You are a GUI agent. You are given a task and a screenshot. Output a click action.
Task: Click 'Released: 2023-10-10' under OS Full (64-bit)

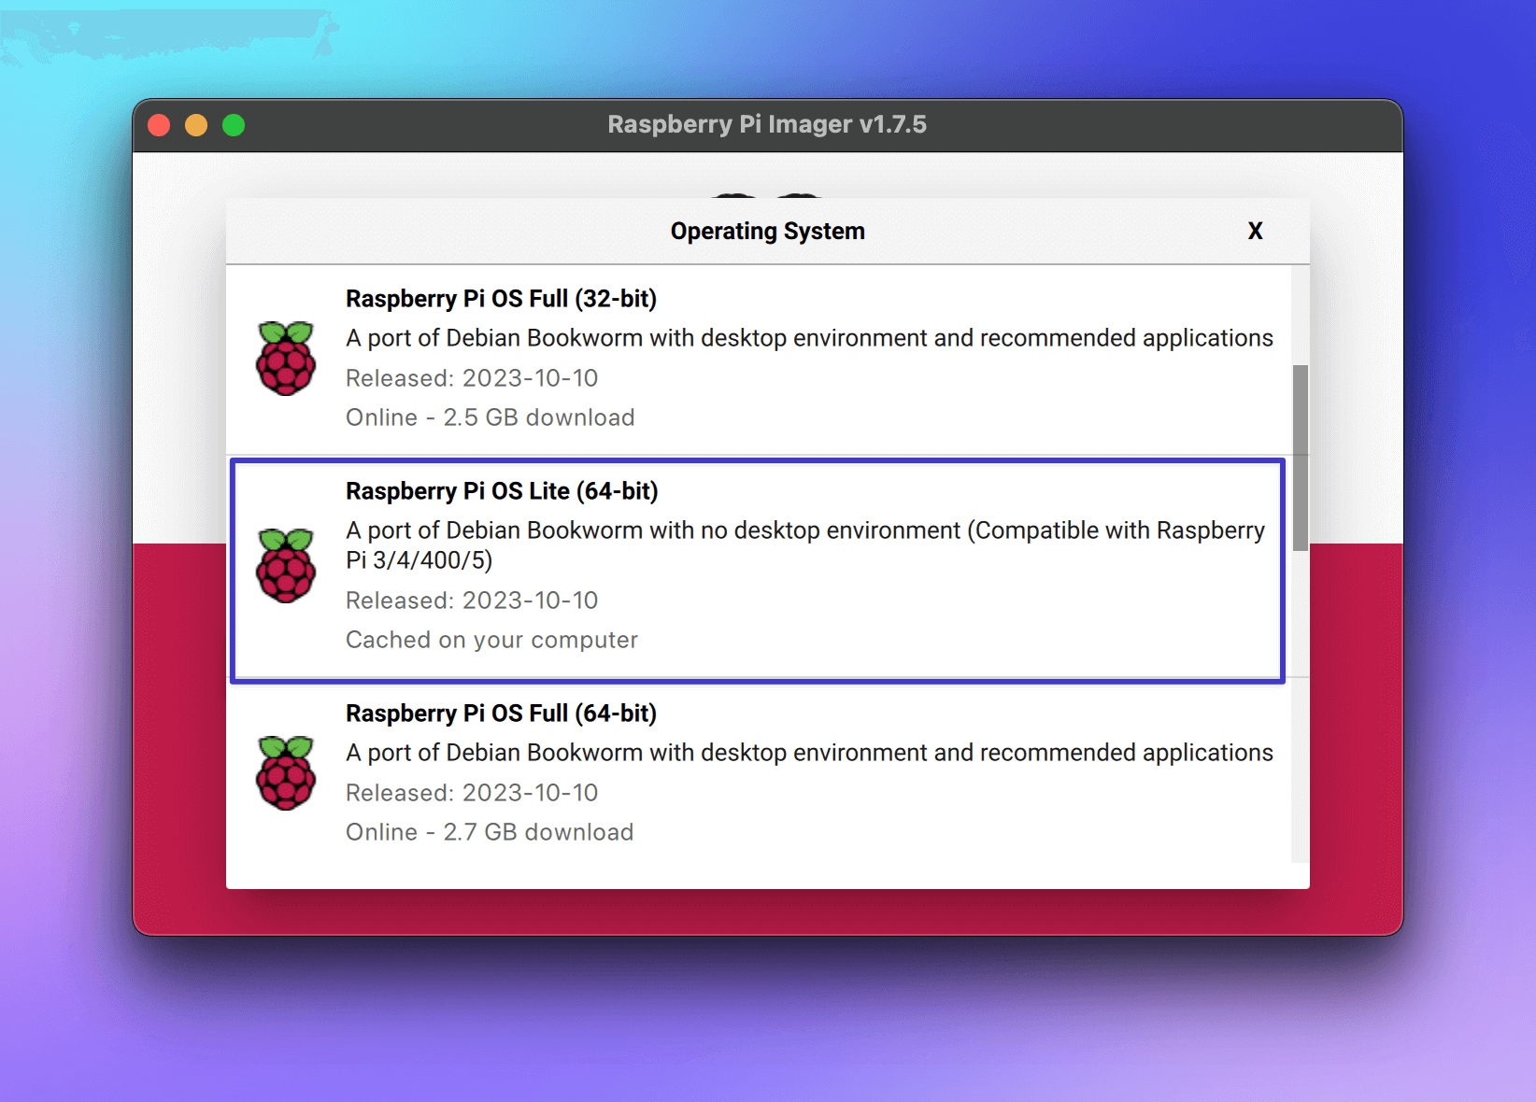click(472, 793)
